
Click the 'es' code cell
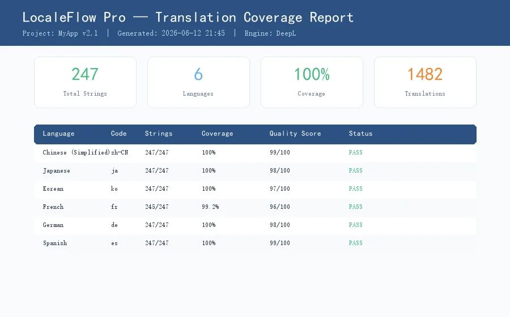[114, 243]
